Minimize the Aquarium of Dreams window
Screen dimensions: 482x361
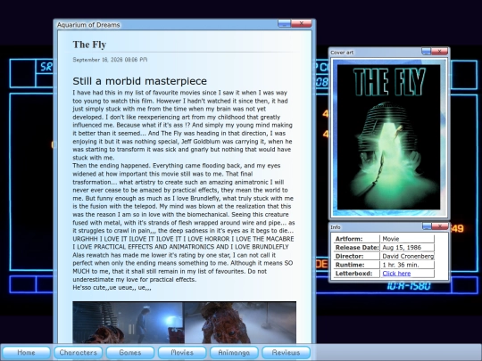284,23
